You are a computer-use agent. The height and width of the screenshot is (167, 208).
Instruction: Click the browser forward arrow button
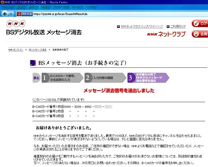[x=10, y=14]
